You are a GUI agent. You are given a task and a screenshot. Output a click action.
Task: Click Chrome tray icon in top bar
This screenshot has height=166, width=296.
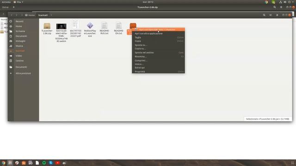tap(266, 2)
